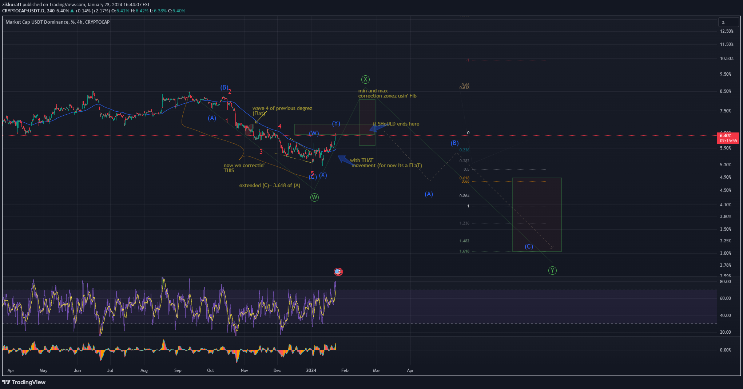
Task: Click the text 'it SHoULD ends here'
Action: click(x=396, y=124)
